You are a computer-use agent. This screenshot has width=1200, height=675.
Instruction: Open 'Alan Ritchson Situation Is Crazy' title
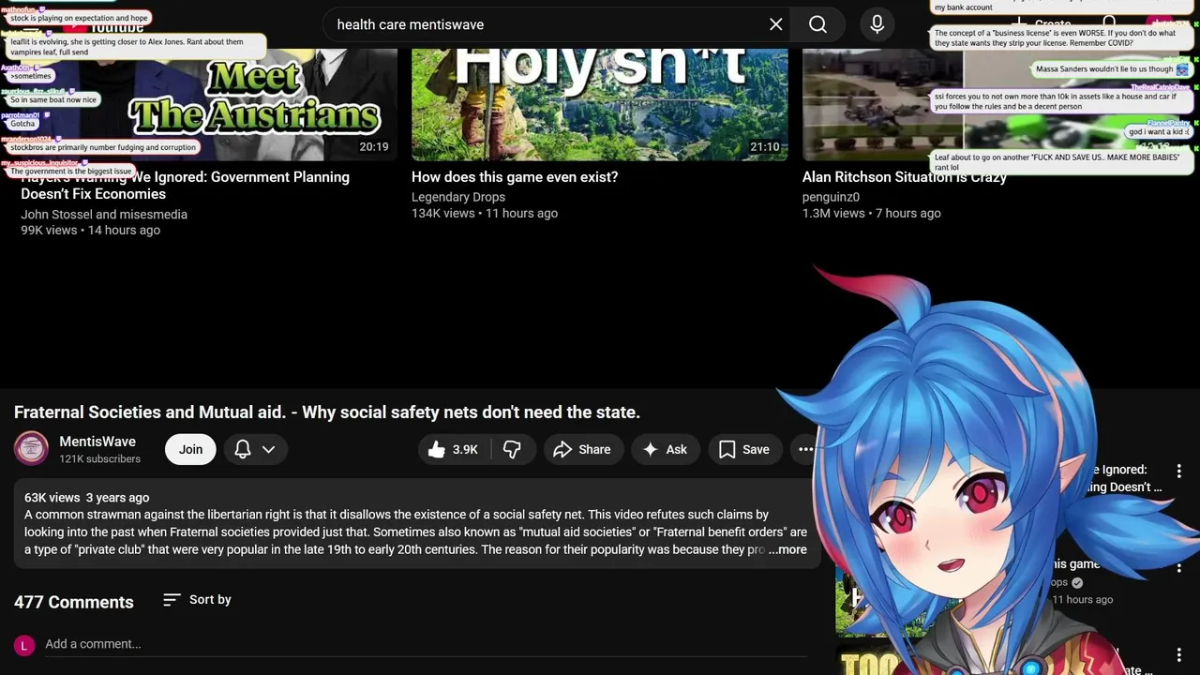point(905,177)
